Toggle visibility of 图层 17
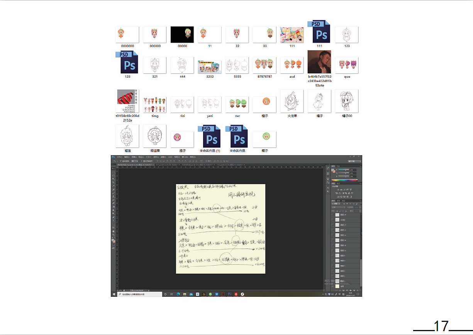This screenshot has height=335, width=473. [x=332, y=225]
